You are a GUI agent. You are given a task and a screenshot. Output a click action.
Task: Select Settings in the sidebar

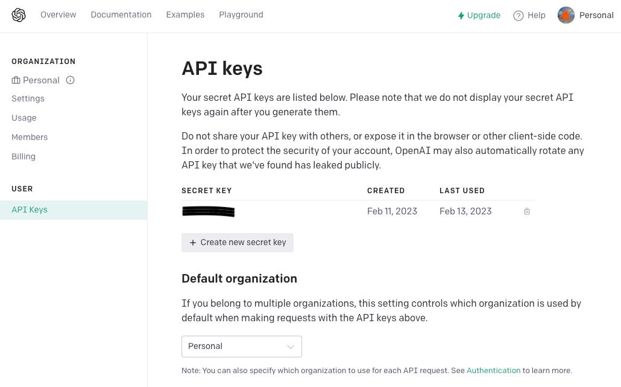tap(28, 98)
